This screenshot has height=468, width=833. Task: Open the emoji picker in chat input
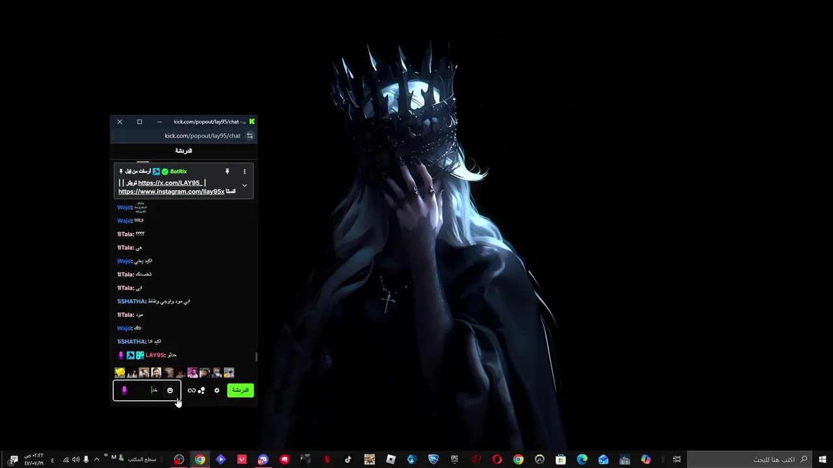click(x=170, y=391)
